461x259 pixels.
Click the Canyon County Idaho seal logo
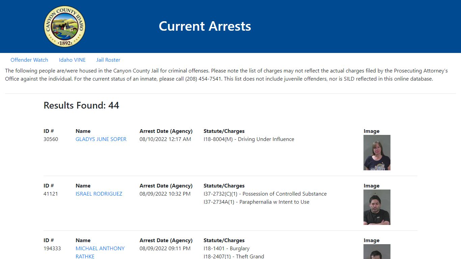pyautogui.click(x=65, y=26)
